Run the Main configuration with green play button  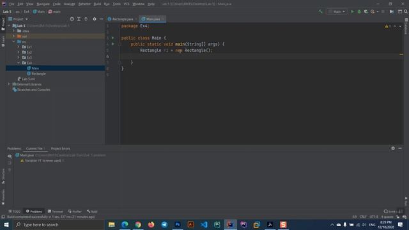tap(352, 11)
